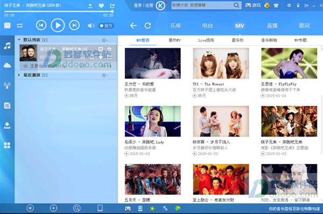Image resolution: width=323 pixels, height=214 pixels.
Task: Open local music note sidebar icon
Action: pyautogui.click(x=7, y=46)
